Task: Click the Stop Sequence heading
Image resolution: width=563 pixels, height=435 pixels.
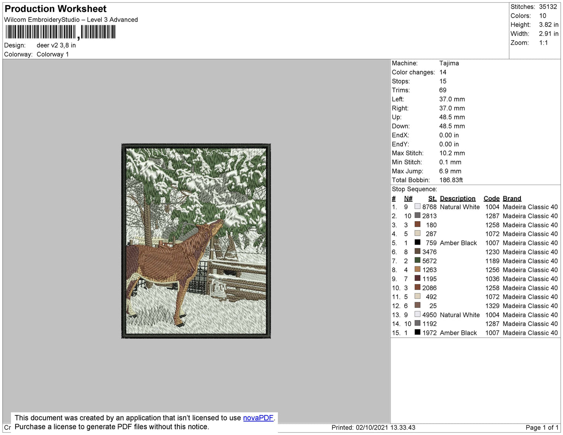Action: pos(414,189)
